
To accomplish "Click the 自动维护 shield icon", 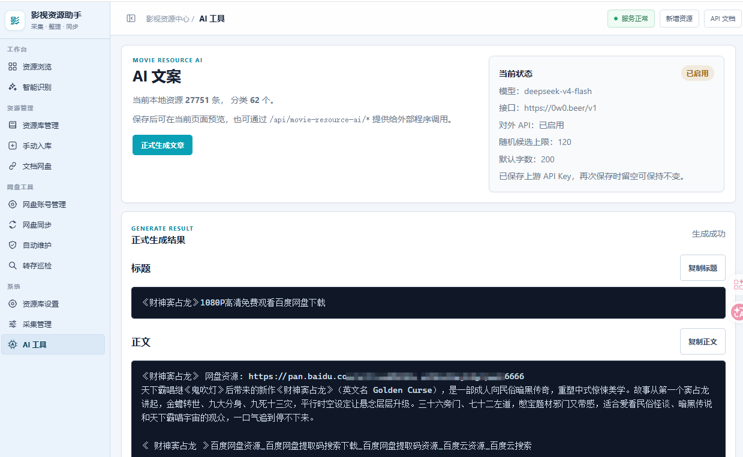I will click(x=13, y=245).
